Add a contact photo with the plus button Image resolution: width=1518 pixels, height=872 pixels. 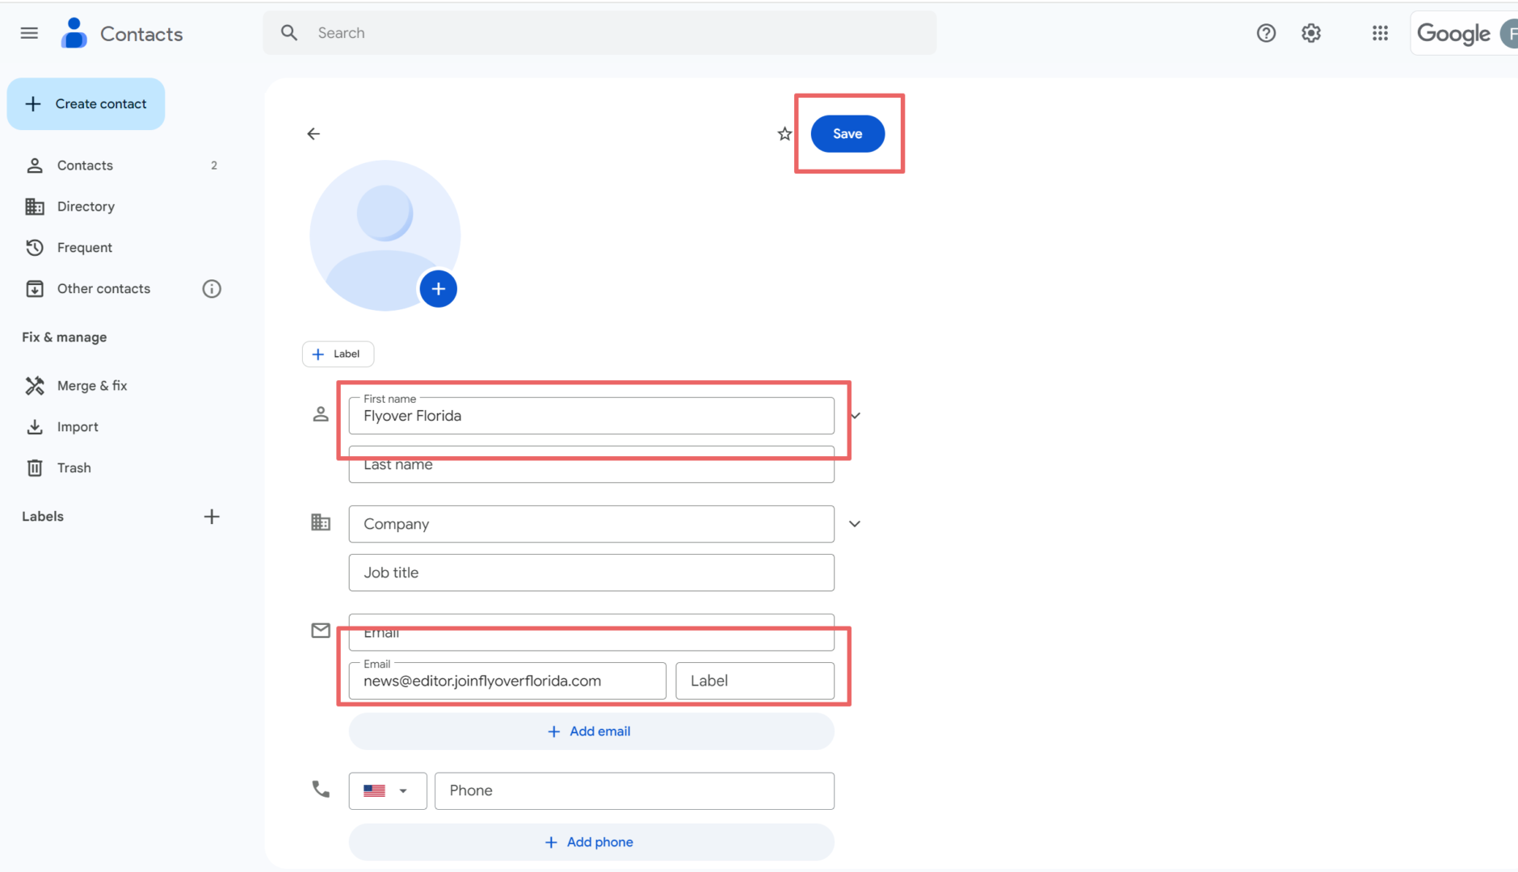(x=438, y=289)
